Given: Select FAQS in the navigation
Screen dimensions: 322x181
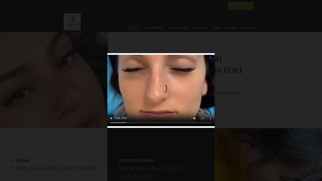Looking at the screenshot, I should pyautogui.click(x=216, y=28).
